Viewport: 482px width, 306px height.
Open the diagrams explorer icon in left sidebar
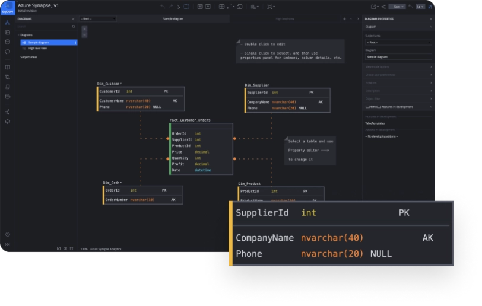point(7,23)
